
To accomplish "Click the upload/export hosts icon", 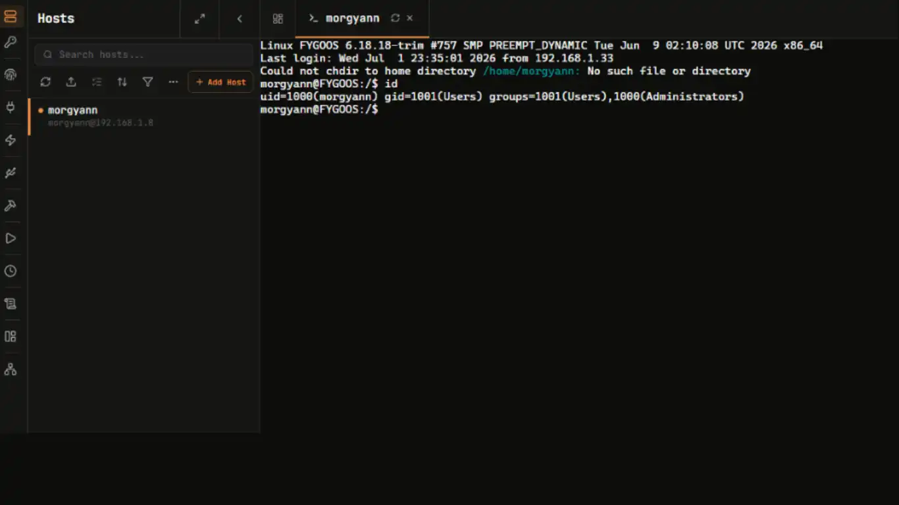I will point(71,82).
